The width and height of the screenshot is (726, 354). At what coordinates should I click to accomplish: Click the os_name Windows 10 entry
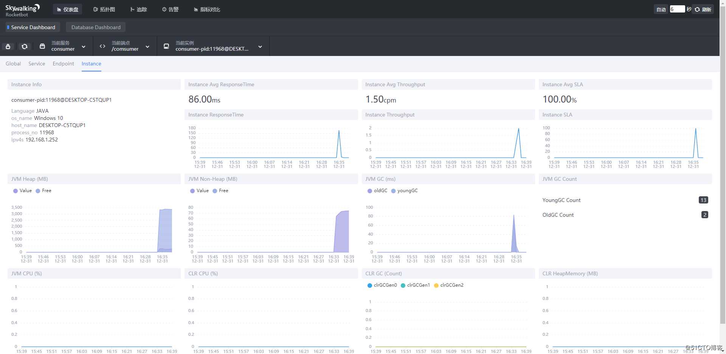tap(37, 118)
